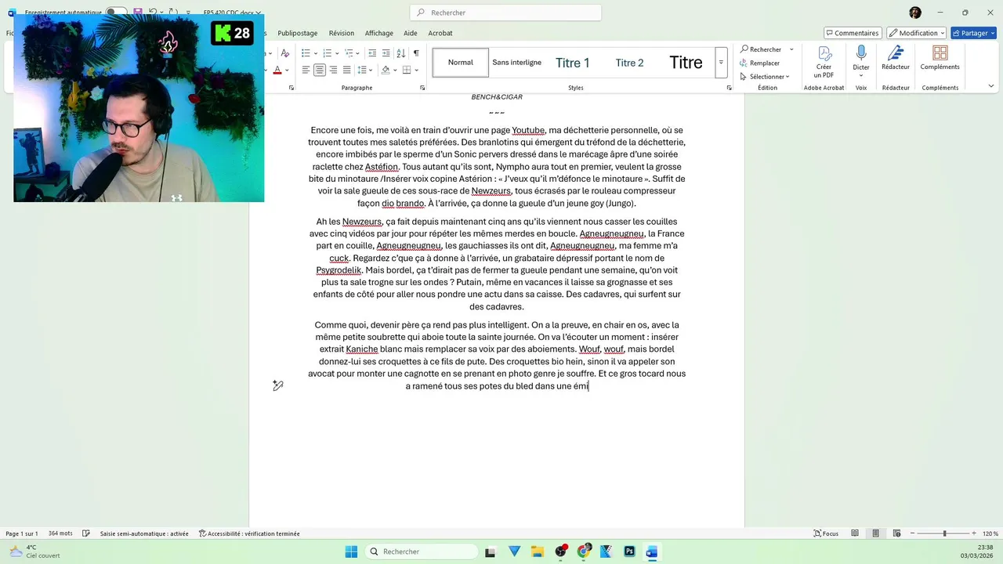
Task: Open multilevel list dropdown arrow
Action: [x=357, y=53]
